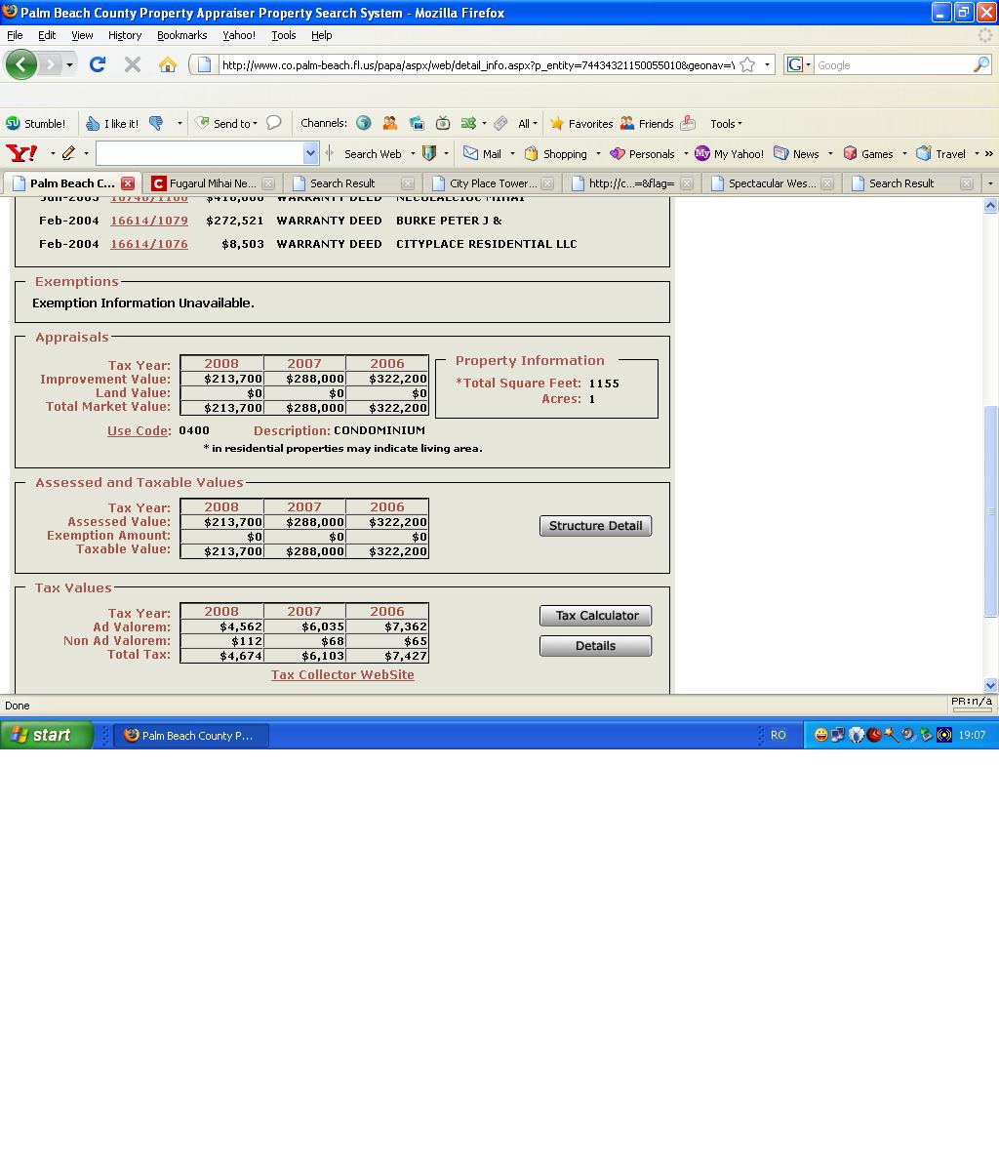The image size is (999, 1171).
Task: Open the Windows Start menu
Action: 47,735
